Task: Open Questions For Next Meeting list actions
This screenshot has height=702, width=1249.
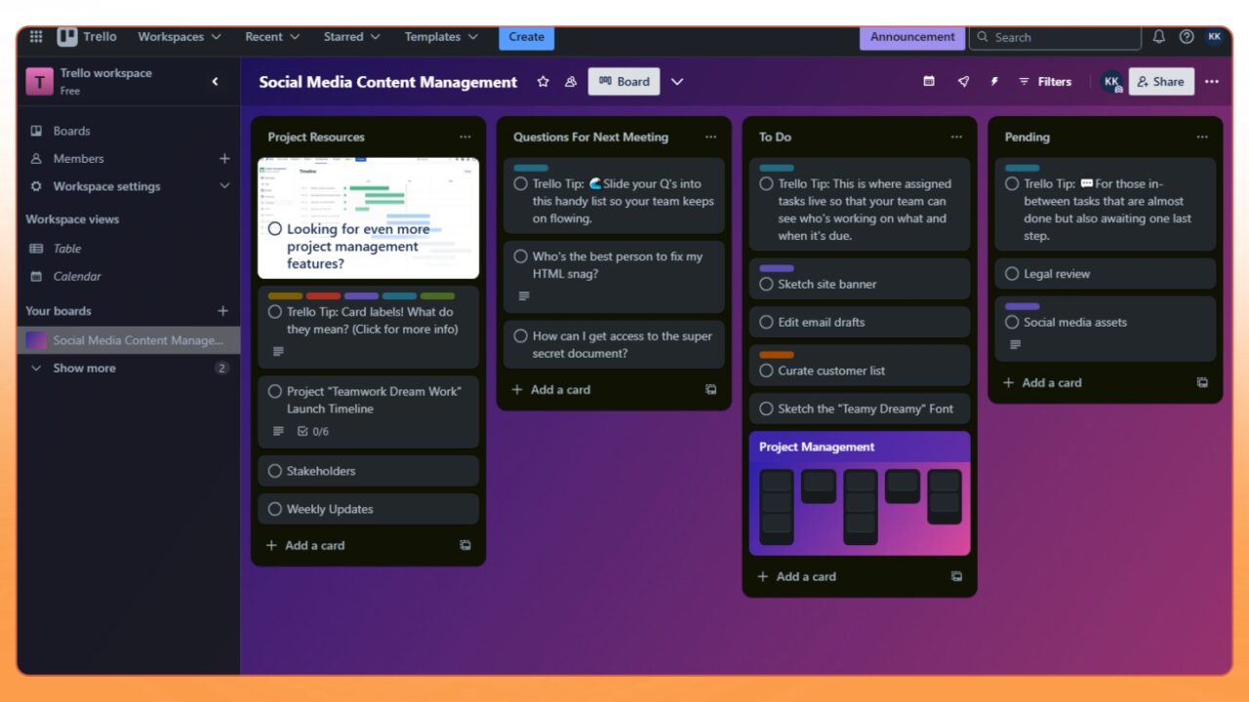Action: [x=711, y=137]
